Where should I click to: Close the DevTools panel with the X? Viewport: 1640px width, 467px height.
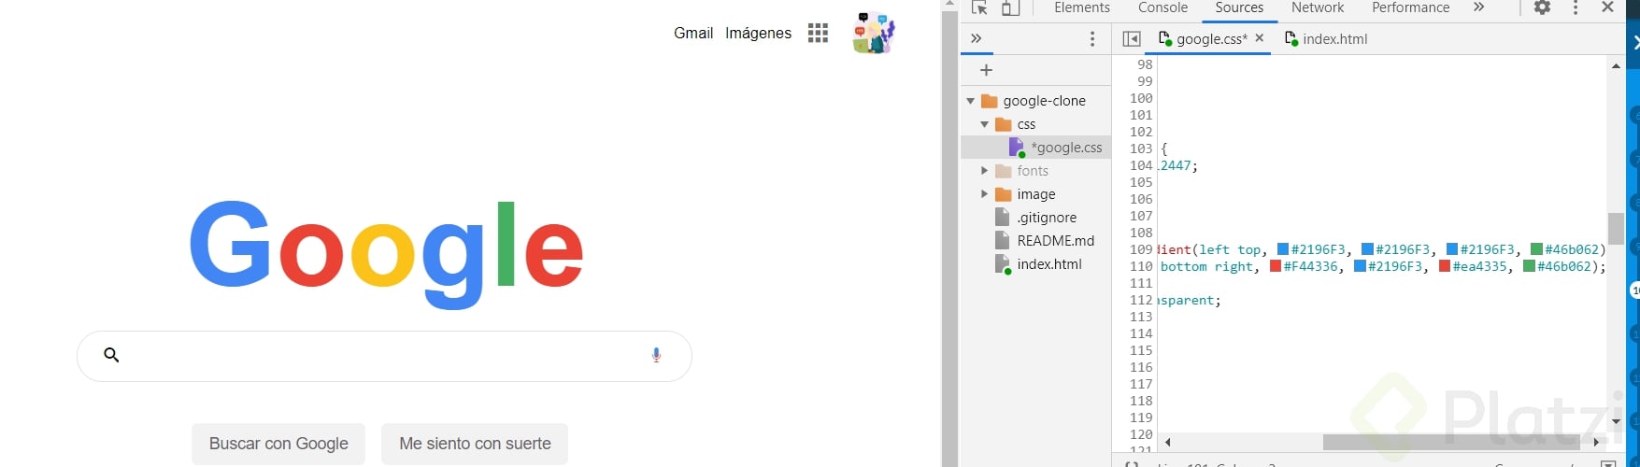(x=1607, y=7)
